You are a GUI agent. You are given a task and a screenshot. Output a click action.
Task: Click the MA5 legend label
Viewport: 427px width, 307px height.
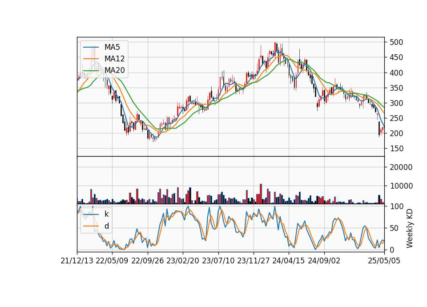coord(112,47)
